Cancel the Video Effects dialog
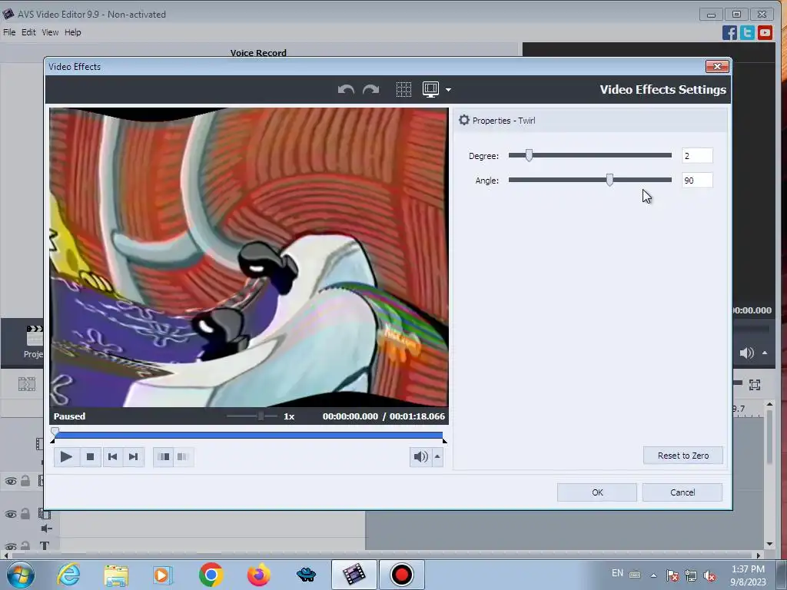Viewport: 787px width, 590px height. (682, 492)
